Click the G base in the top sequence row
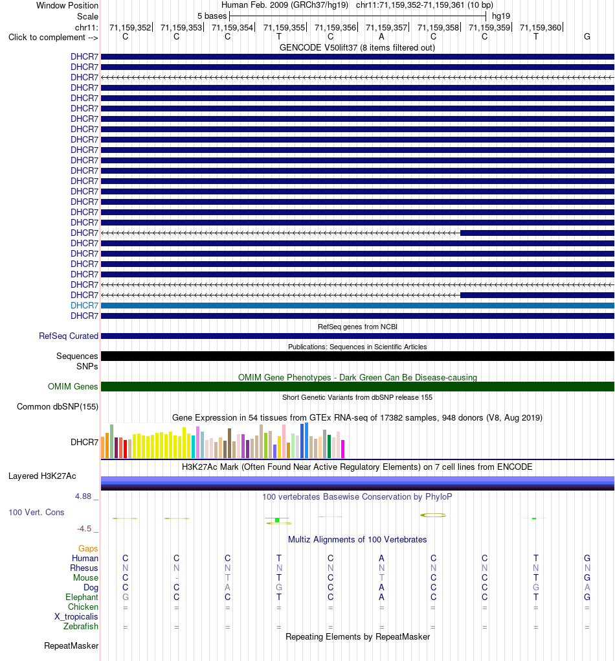 click(587, 37)
